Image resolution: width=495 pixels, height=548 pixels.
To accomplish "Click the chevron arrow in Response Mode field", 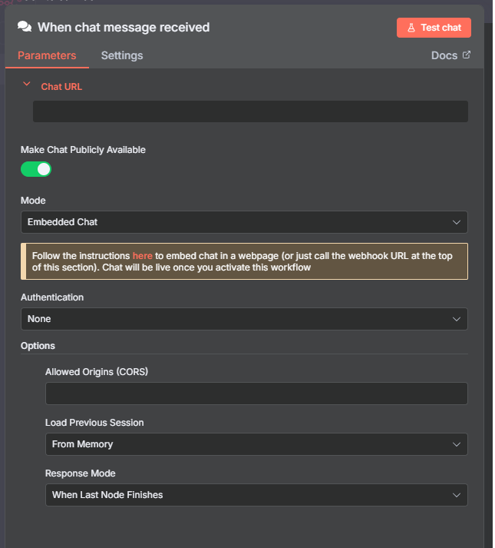I will tap(457, 495).
